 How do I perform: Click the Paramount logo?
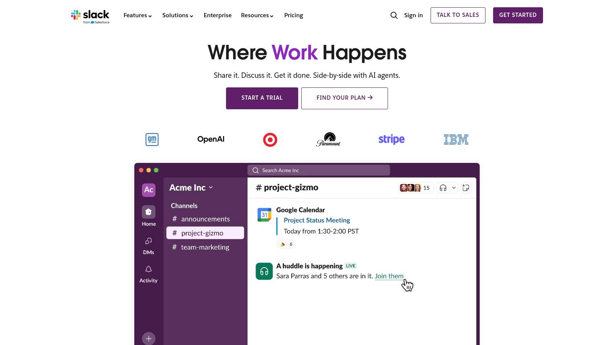click(328, 140)
